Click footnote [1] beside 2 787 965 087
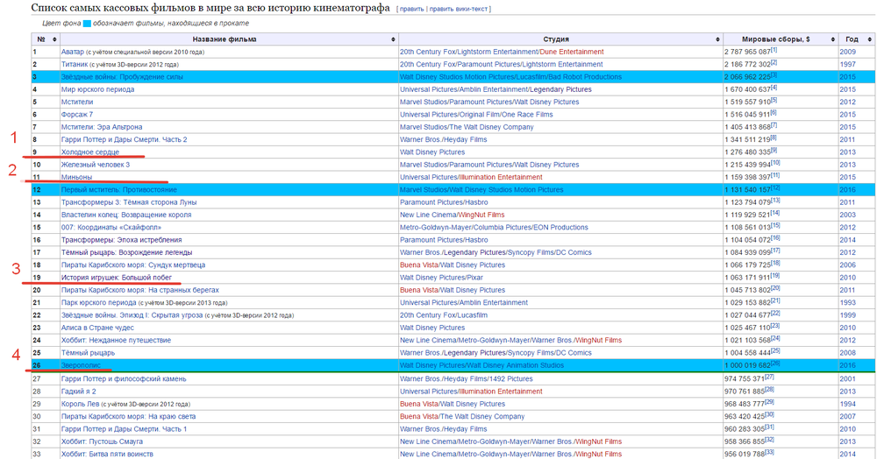This screenshot has width=877, height=459. (774, 50)
